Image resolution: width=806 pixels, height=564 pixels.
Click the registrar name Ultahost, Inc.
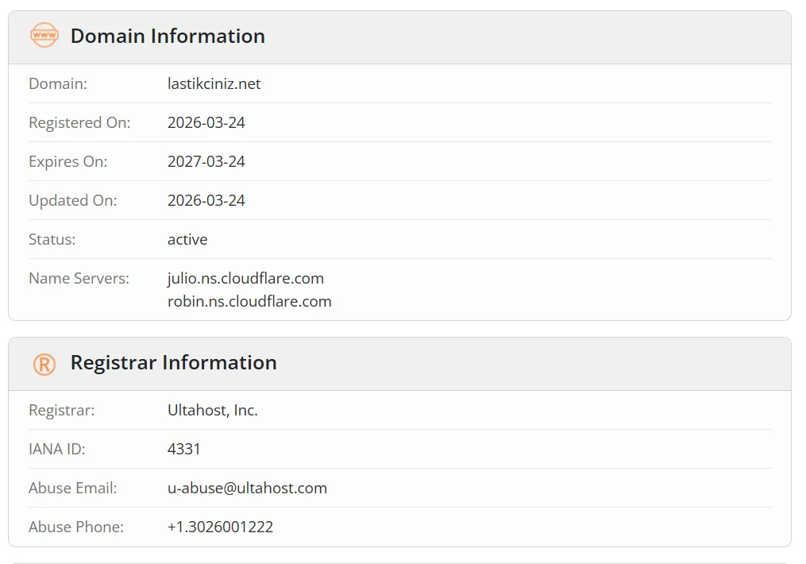pyautogui.click(x=212, y=410)
